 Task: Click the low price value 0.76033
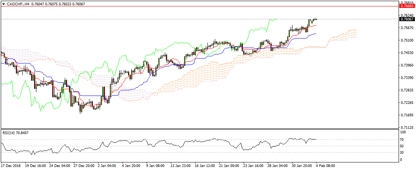tap(65, 4)
